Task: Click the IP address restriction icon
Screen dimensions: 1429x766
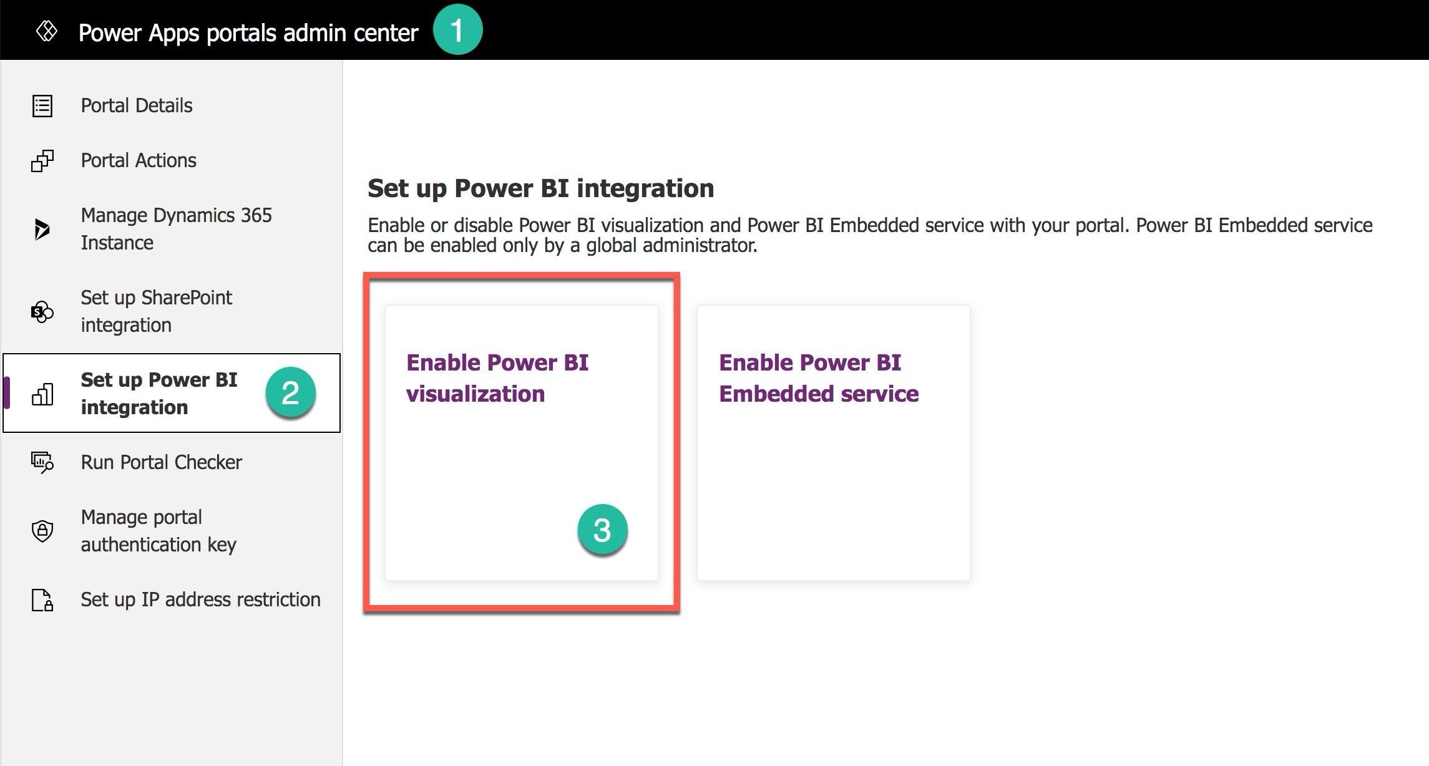Action: point(42,599)
